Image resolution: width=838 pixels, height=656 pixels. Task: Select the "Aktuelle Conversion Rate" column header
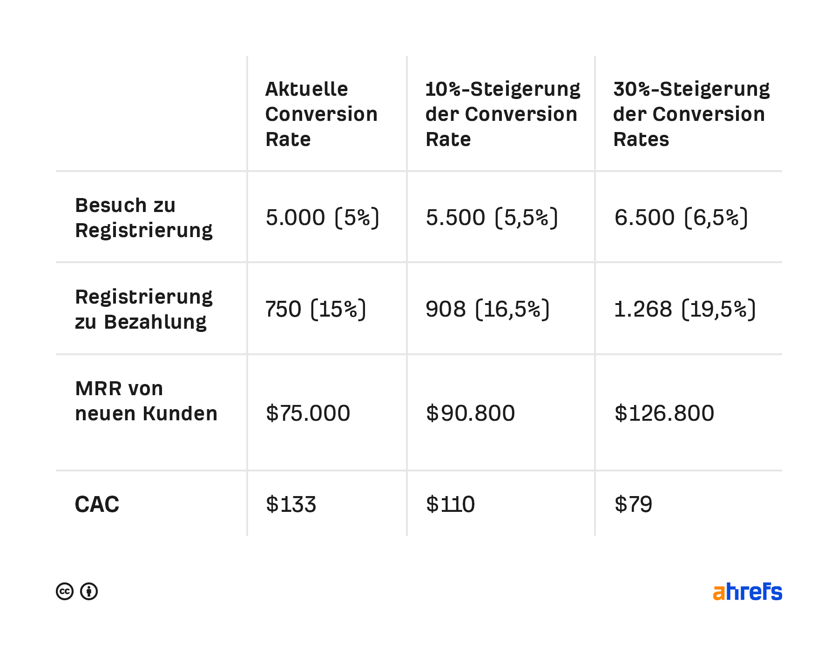(321, 114)
